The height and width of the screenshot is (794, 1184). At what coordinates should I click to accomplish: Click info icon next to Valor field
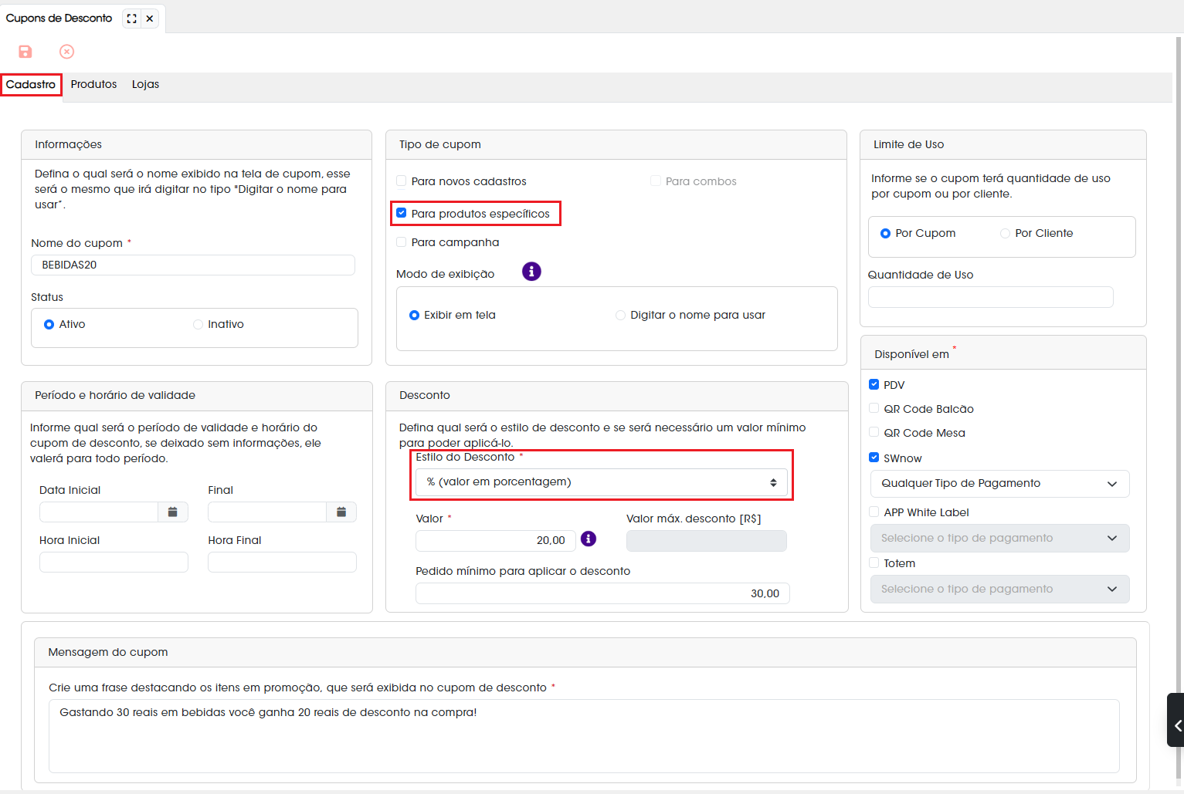pyautogui.click(x=589, y=539)
